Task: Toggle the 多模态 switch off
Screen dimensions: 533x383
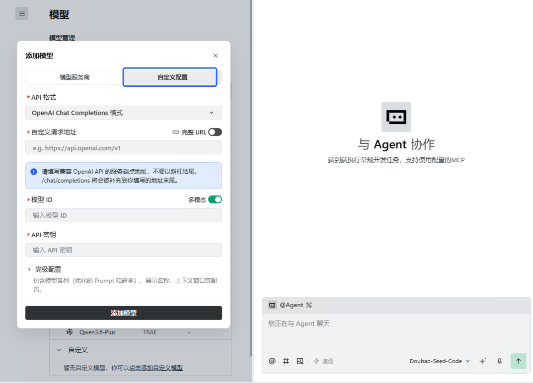Action: [x=215, y=199]
